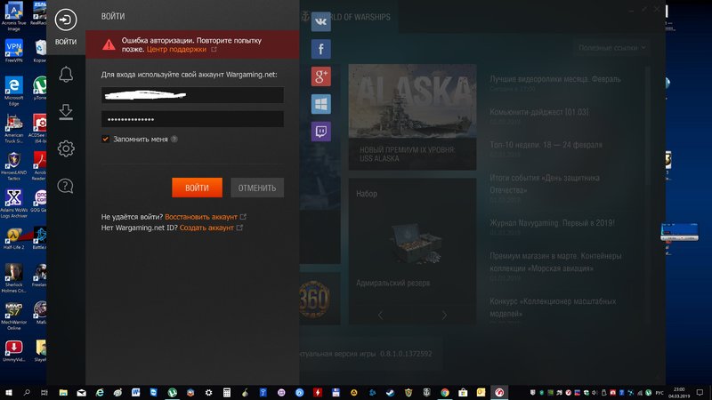Open FreeVPN desktop shortcut
Viewport: 712px width, 400px height.
tap(13, 51)
